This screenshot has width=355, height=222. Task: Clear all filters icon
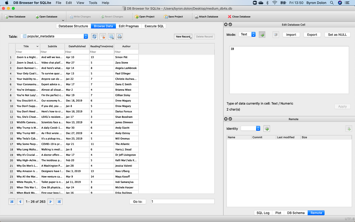103,37
